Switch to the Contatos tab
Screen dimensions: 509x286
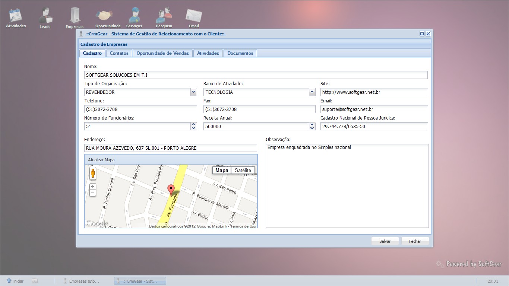[119, 53]
